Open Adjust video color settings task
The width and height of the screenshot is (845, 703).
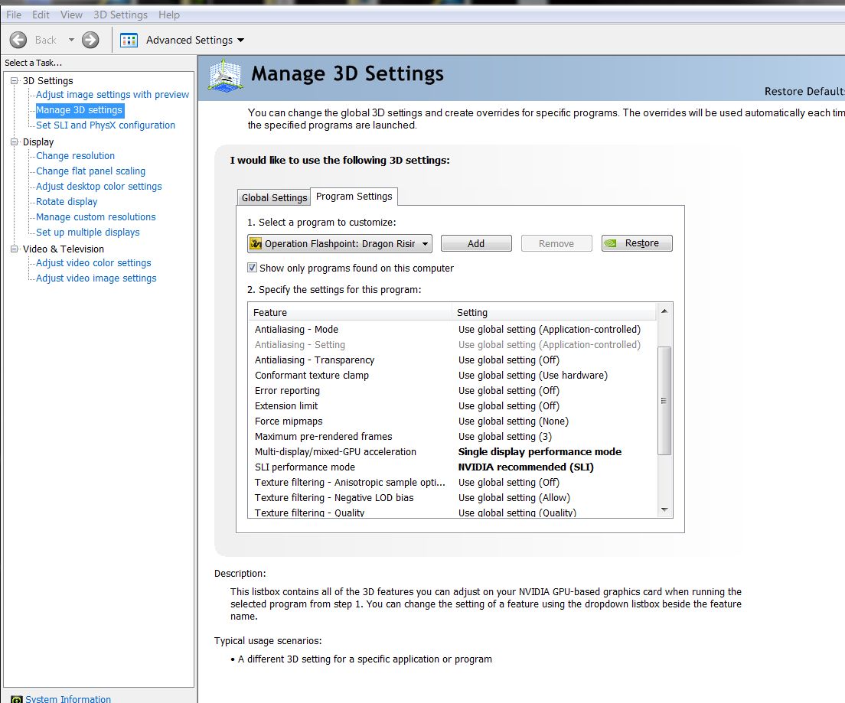click(93, 263)
